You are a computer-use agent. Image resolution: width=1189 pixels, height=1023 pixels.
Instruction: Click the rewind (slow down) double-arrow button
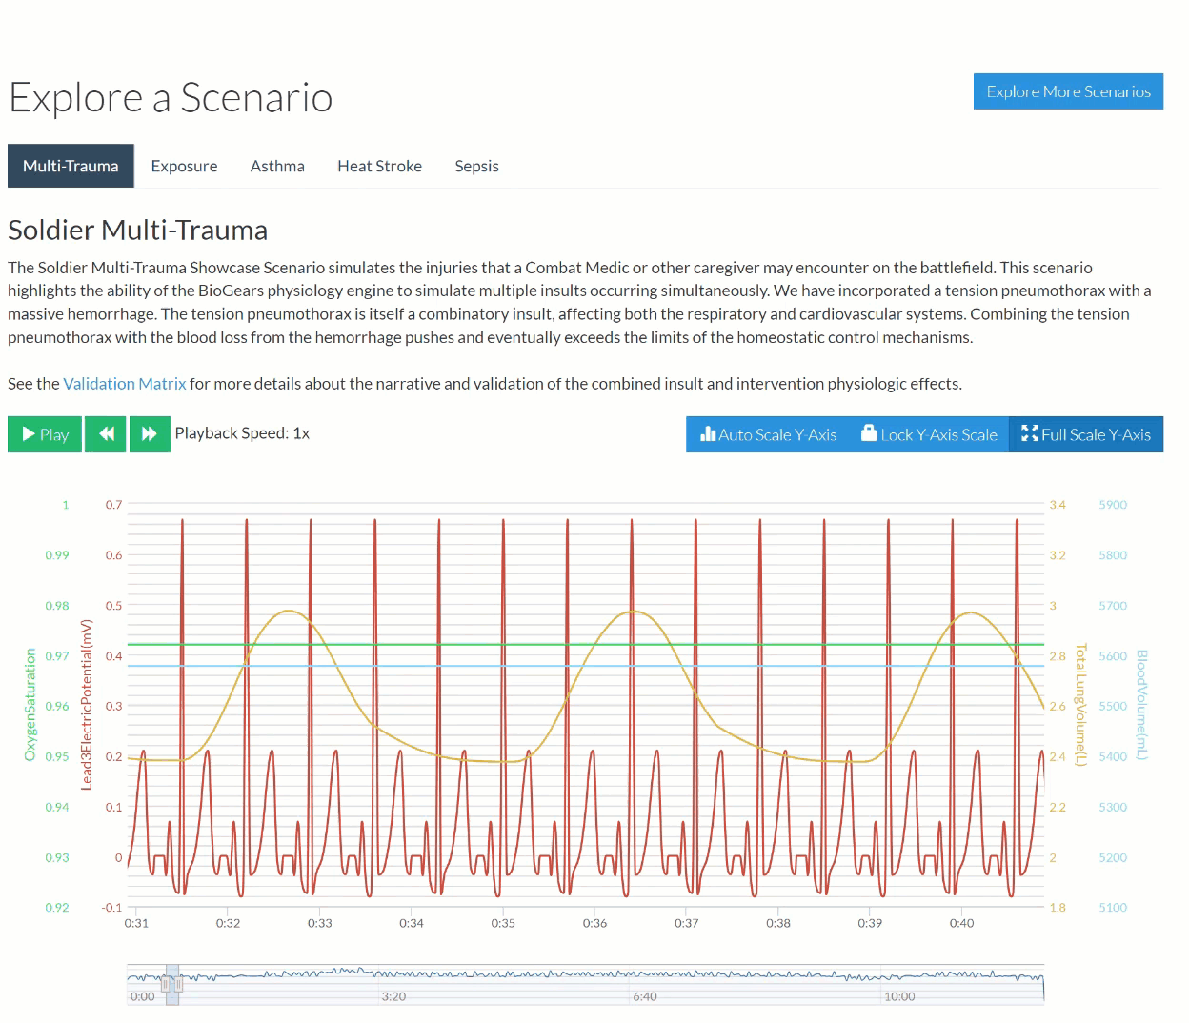click(106, 434)
